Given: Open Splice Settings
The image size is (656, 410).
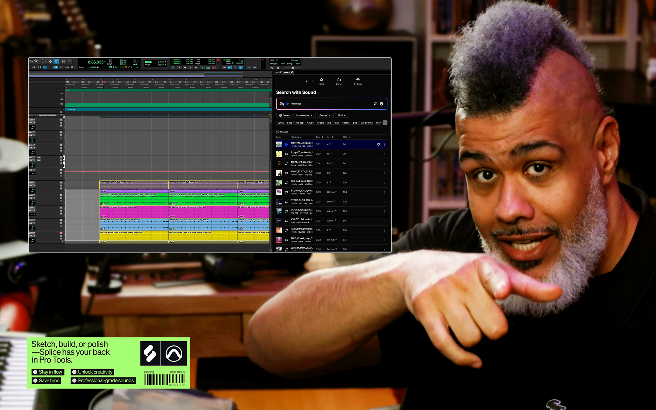Looking at the screenshot, I should pyautogui.click(x=358, y=81).
